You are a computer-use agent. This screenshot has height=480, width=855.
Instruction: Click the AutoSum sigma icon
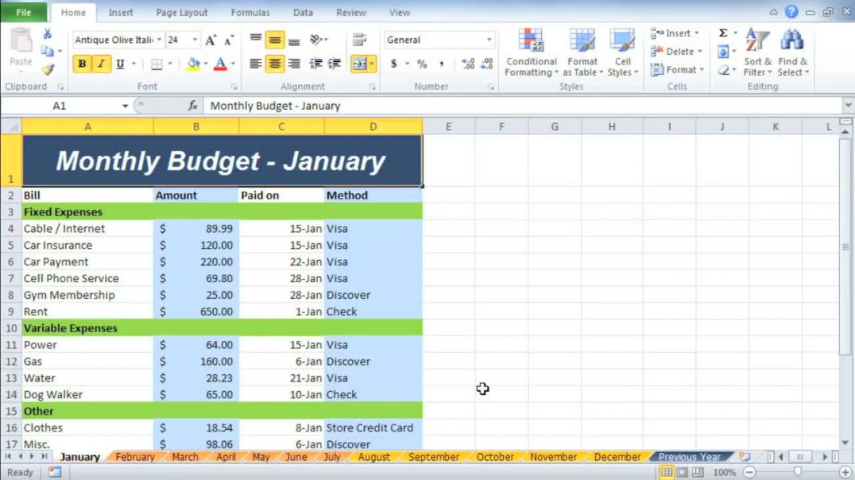(723, 33)
